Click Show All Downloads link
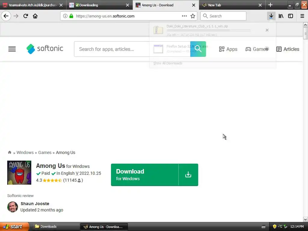The width and height of the screenshot is (308, 231). (x=168, y=63)
